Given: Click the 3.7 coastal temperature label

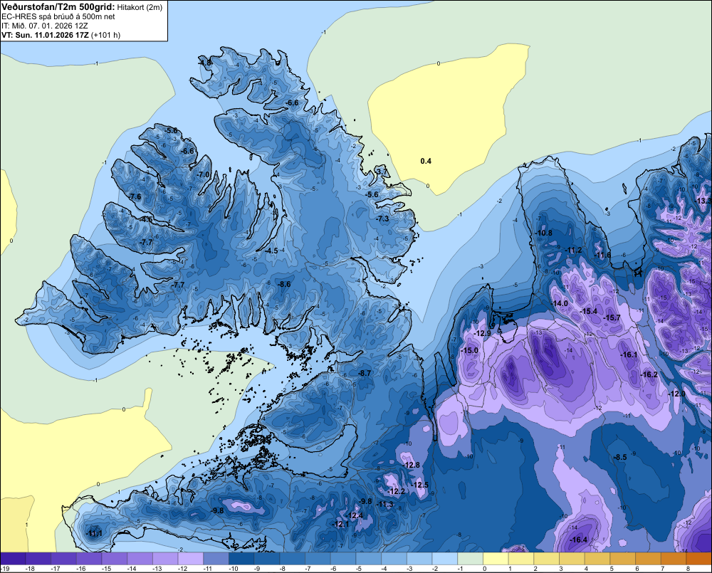Looking at the screenshot, I should [x=382, y=172].
